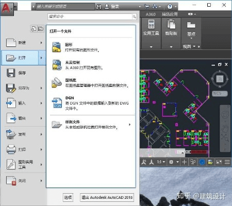Click the isolate objects status bar icon
The image size is (232, 206).
click(193, 162)
